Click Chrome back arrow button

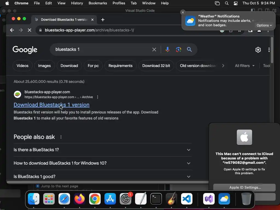(x=12, y=30)
